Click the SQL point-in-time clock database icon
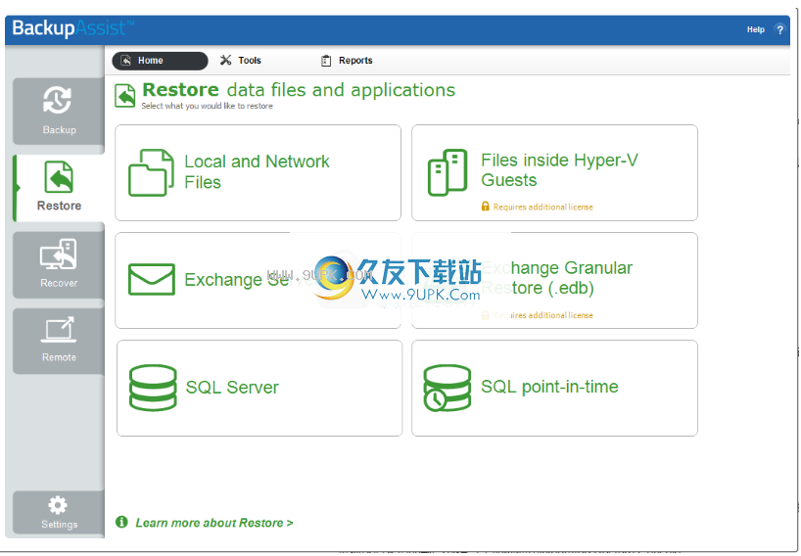This screenshot has height=556, width=801. click(447, 388)
